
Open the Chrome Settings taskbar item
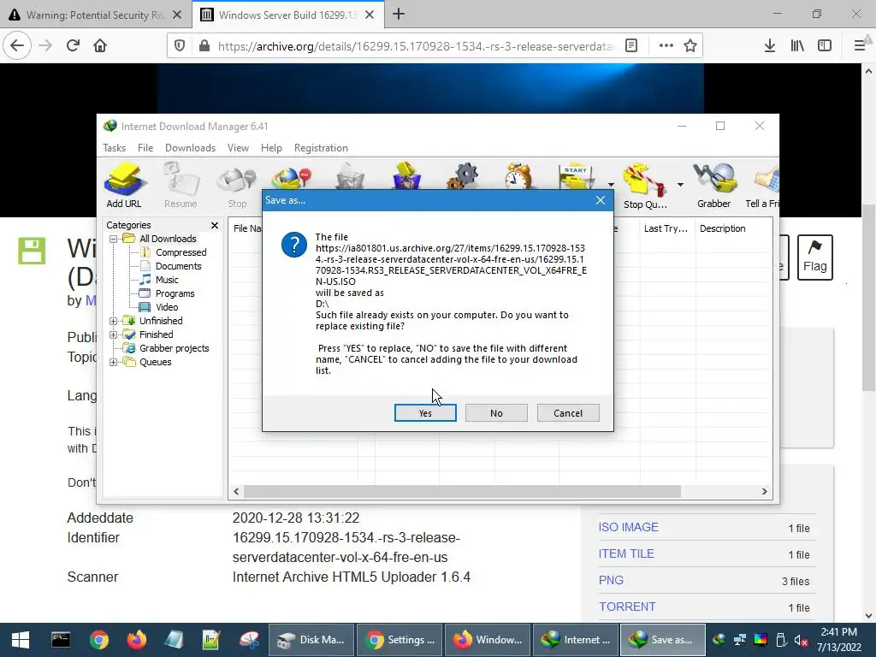click(x=400, y=640)
